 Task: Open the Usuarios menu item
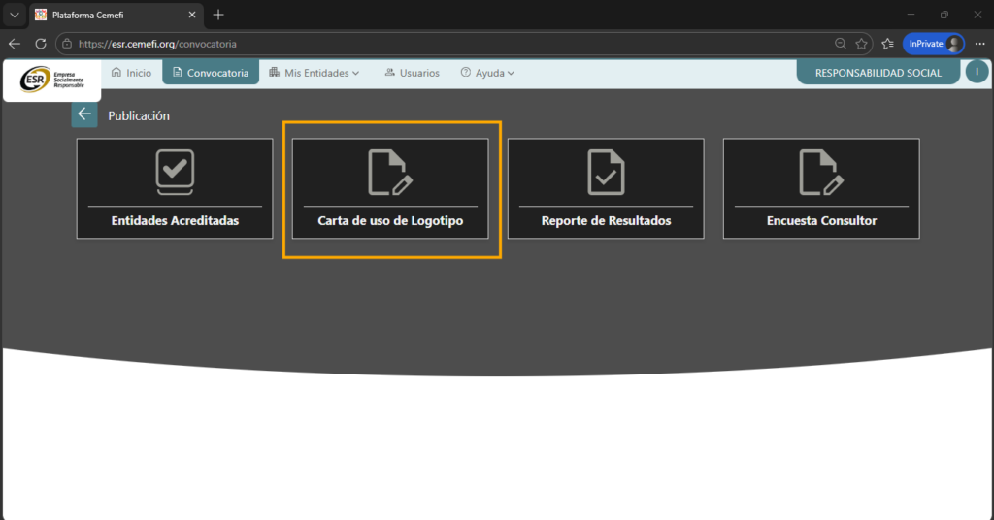tap(412, 73)
